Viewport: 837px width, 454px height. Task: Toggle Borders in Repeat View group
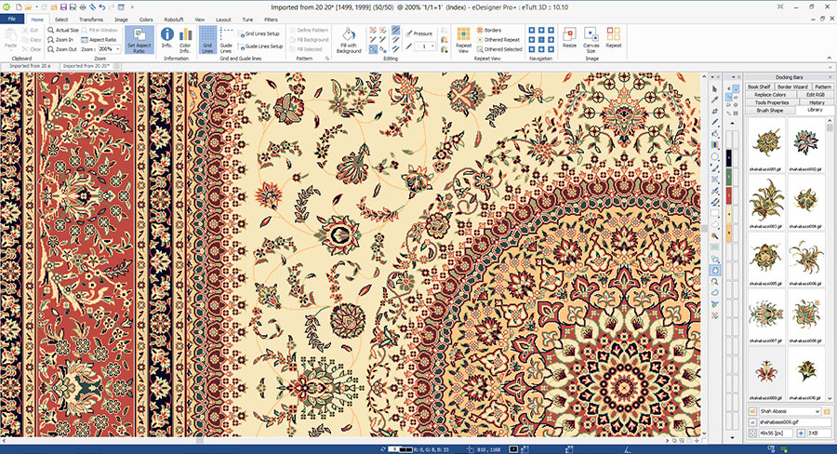pos(489,30)
